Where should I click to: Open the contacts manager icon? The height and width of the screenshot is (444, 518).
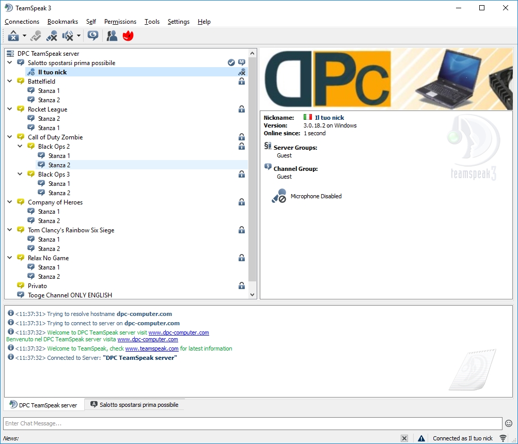pyautogui.click(x=112, y=36)
